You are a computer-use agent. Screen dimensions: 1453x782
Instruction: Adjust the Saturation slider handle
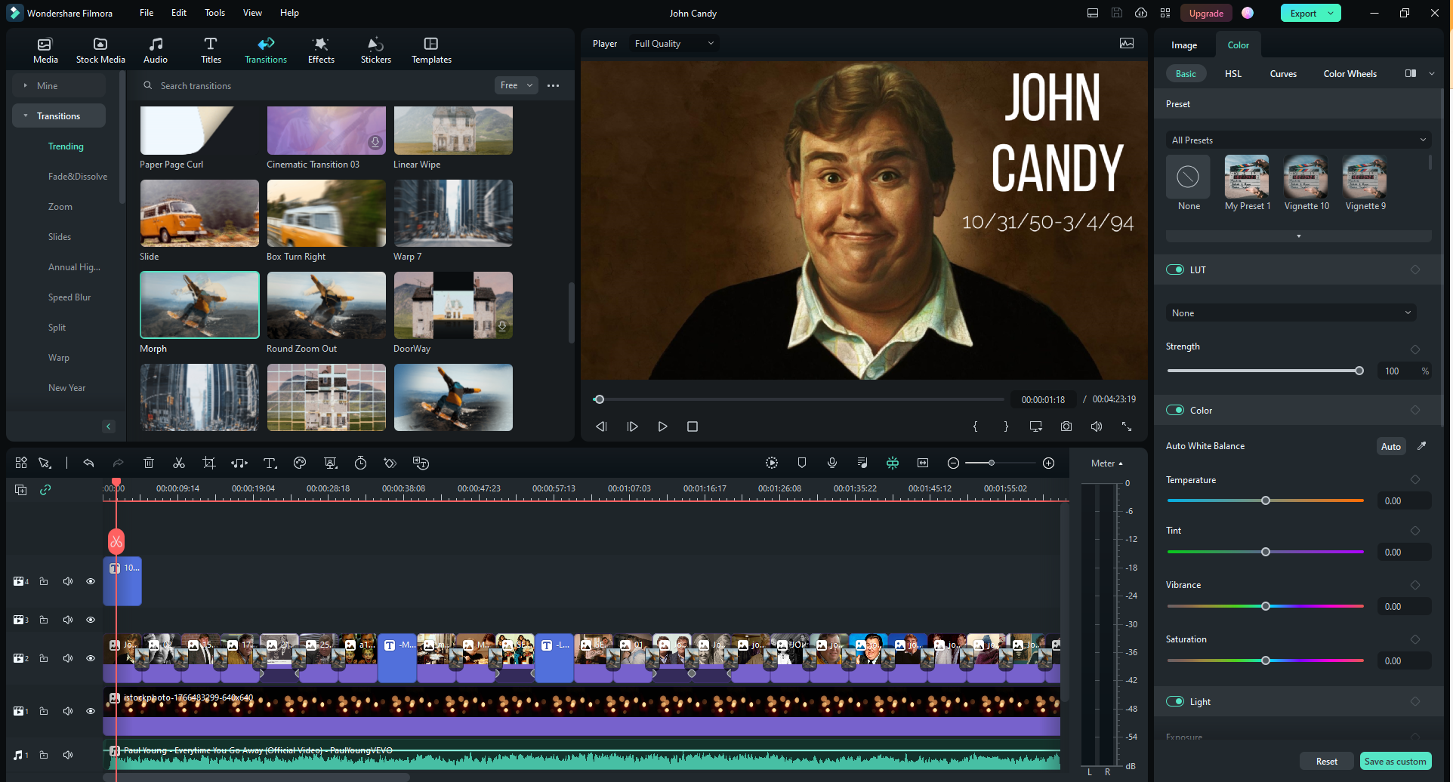tap(1266, 660)
